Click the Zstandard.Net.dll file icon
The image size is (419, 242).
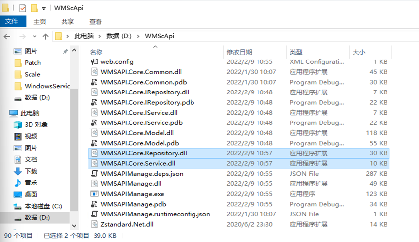[95, 224]
